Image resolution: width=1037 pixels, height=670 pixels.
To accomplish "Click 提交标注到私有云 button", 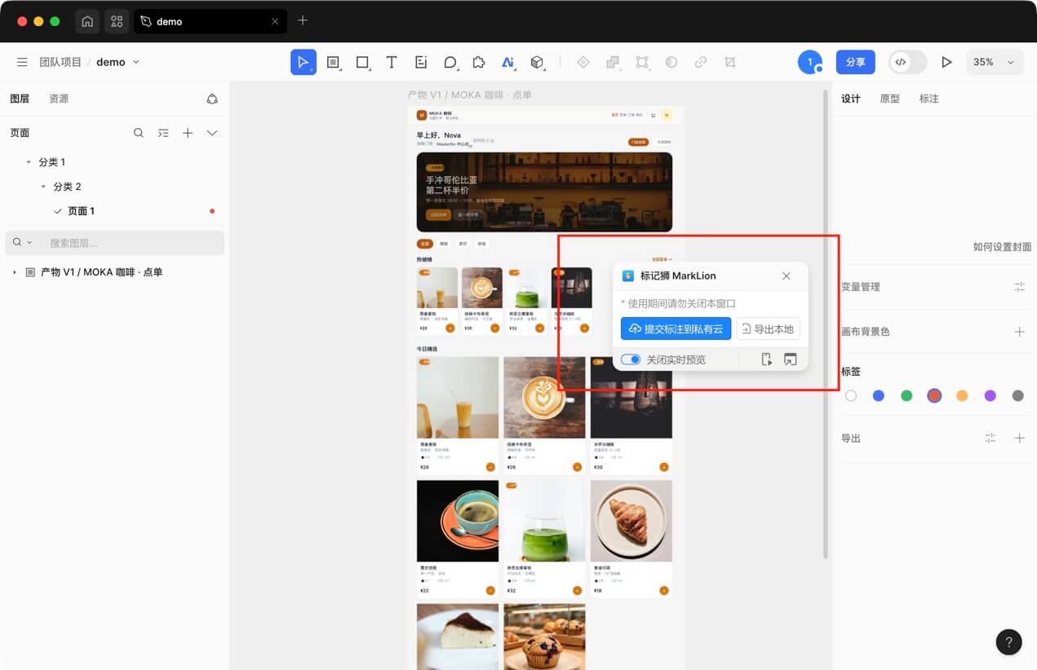I will click(676, 329).
